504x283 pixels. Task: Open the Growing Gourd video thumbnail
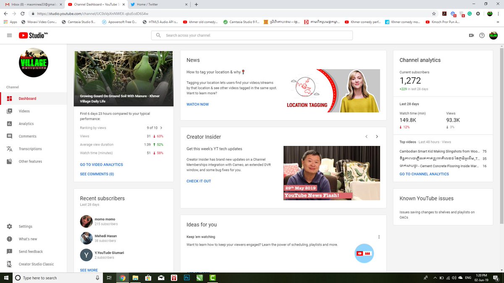tap(123, 78)
